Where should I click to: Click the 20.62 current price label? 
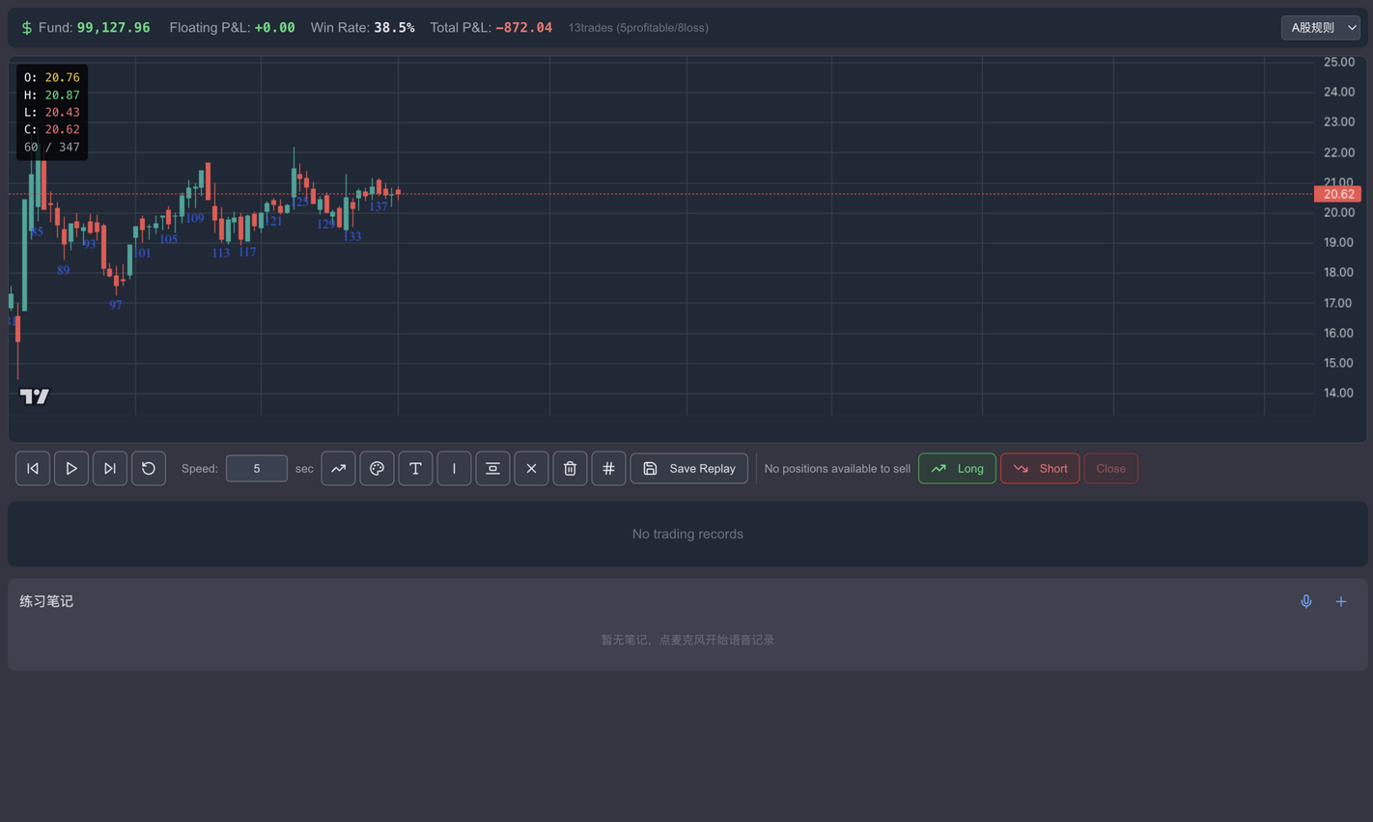pyautogui.click(x=1338, y=194)
